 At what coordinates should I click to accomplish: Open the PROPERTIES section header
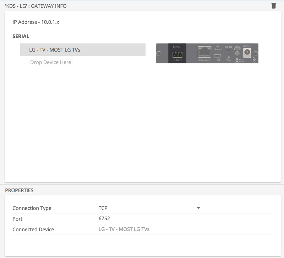tap(20, 190)
